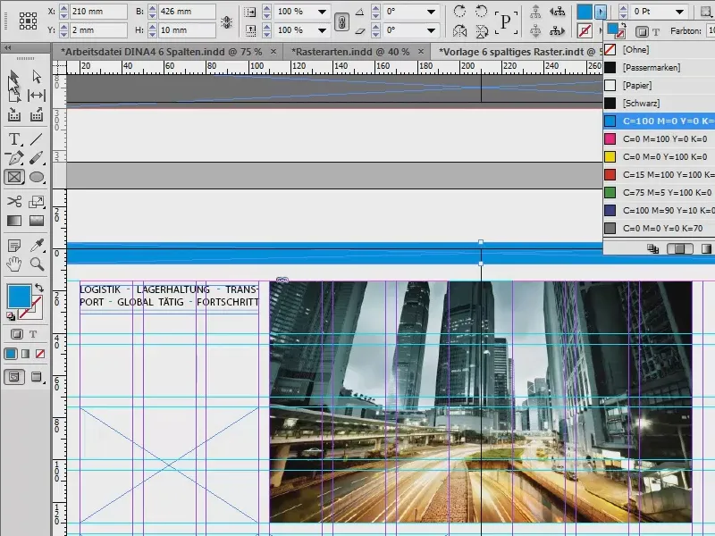Apply none button in toolbox
The image size is (715, 536).
click(40, 354)
